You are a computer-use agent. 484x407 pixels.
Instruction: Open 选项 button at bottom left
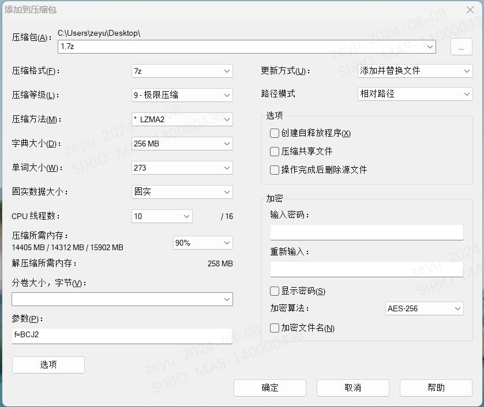pyautogui.click(x=48, y=365)
